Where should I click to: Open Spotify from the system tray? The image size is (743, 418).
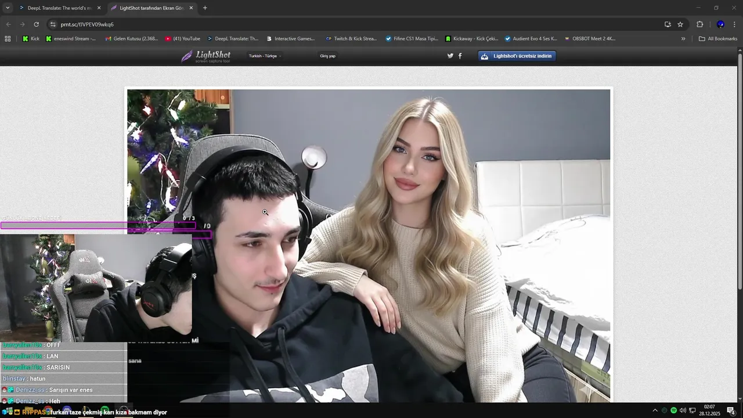pos(673,410)
